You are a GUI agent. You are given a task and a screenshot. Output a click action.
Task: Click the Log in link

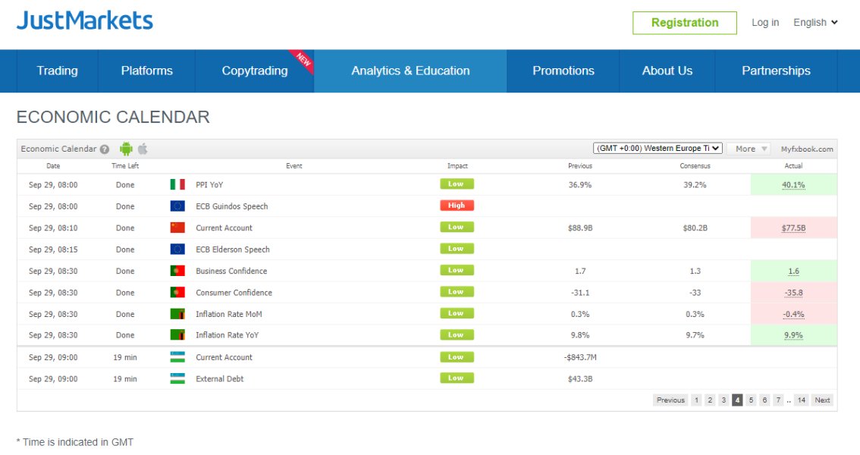(x=764, y=23)
